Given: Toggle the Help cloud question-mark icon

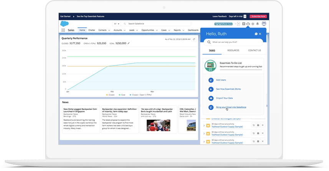Looking at the screenshot, I should (248, 24).
